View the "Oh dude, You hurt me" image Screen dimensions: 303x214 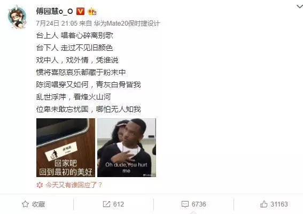[x=127, y=148]
